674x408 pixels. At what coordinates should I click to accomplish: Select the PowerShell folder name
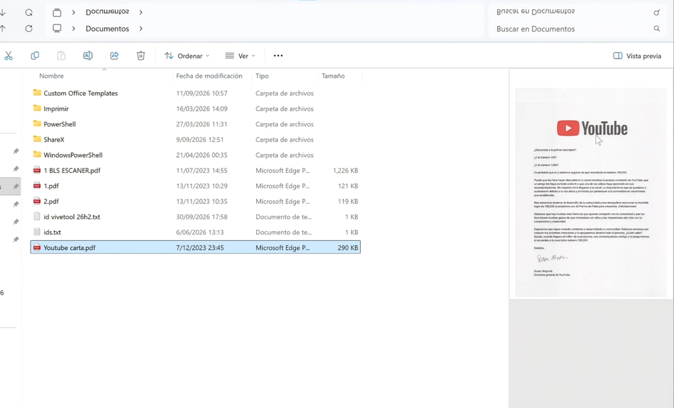click(x=59, y=124)
